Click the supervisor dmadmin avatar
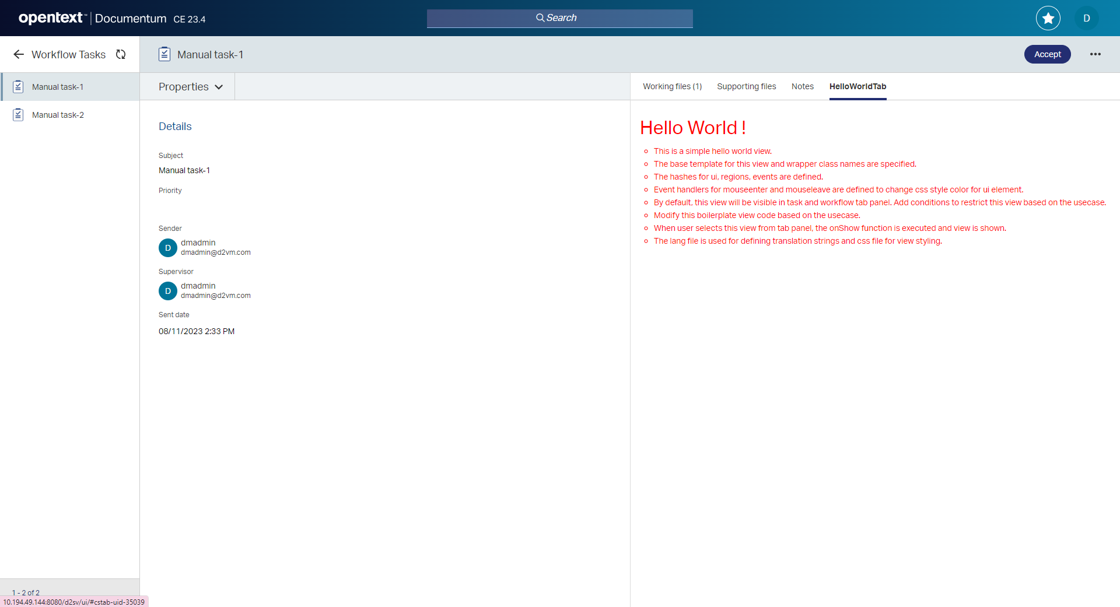The height and width of the screenshot is (607, 1120). (x=167, y=291)
